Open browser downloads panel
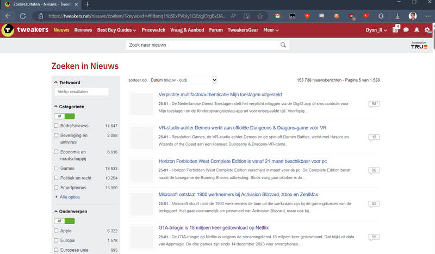The image size is (435, 254). pyautogui.click(x=397, y=16)
